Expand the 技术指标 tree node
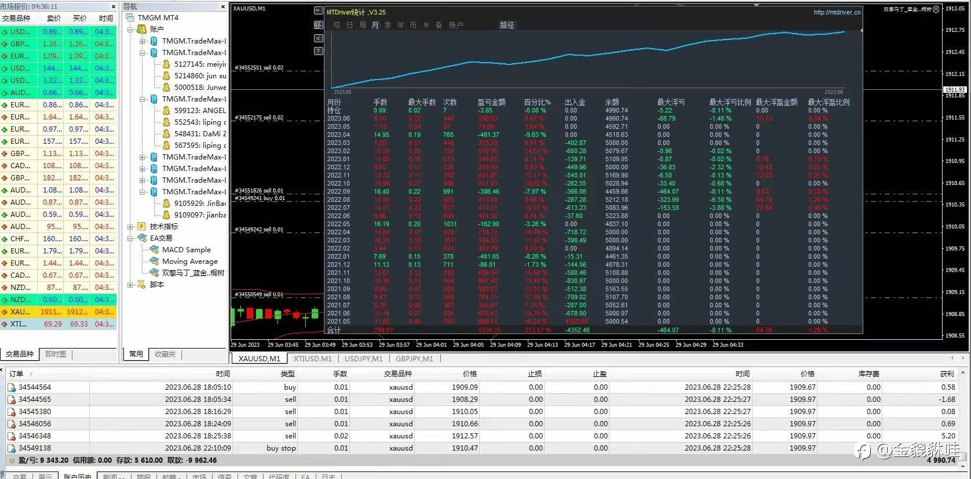 pyautogui.click(x=130, y=226)
